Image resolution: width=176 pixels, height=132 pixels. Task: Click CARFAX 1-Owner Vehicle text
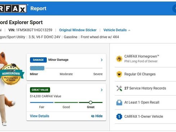click(144, 116)
